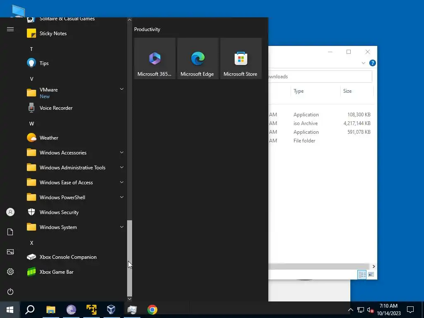This screenshot has width=424, height=318.
Task: Expand the Windows PowerShell folder
Action: (x=75, y=198)
